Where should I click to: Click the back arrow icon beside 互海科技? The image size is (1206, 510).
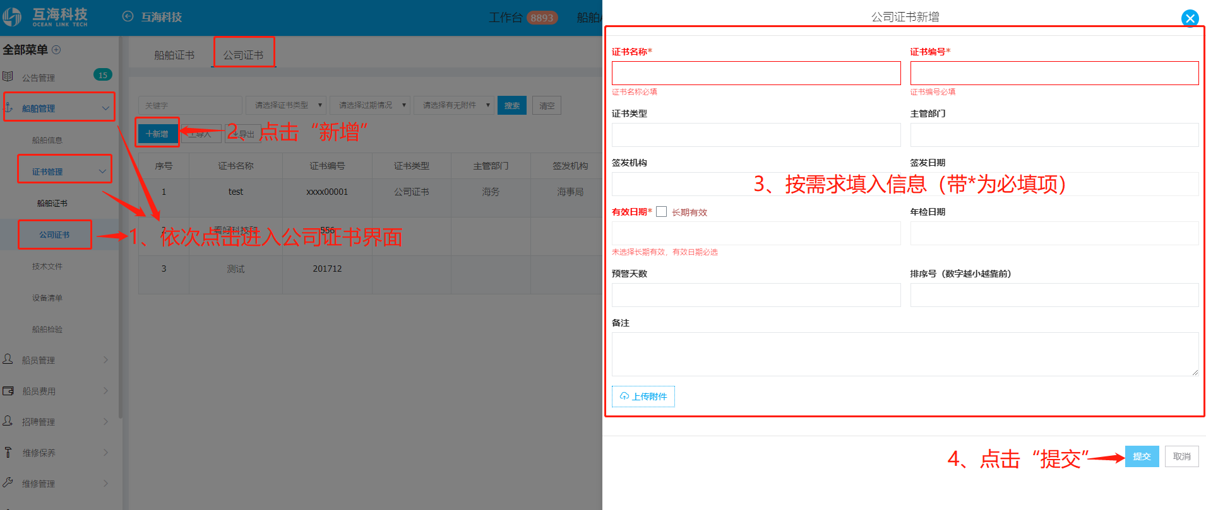click(128, 16)
